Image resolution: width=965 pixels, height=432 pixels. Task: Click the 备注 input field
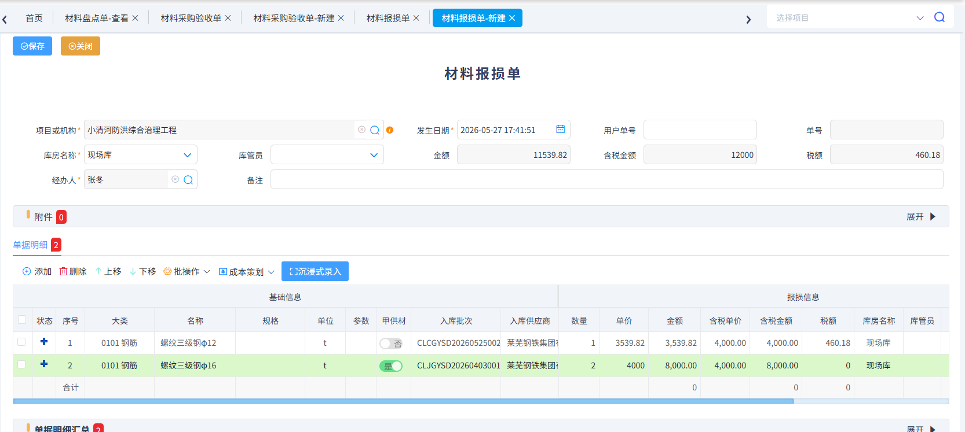[607, 179]
